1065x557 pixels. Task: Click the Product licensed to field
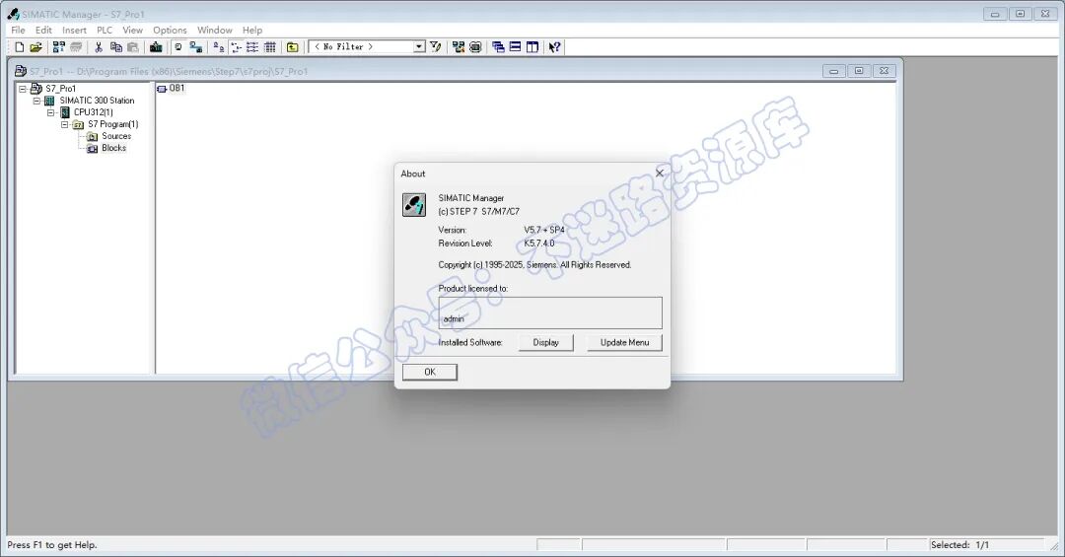click(x=550, y=313)
